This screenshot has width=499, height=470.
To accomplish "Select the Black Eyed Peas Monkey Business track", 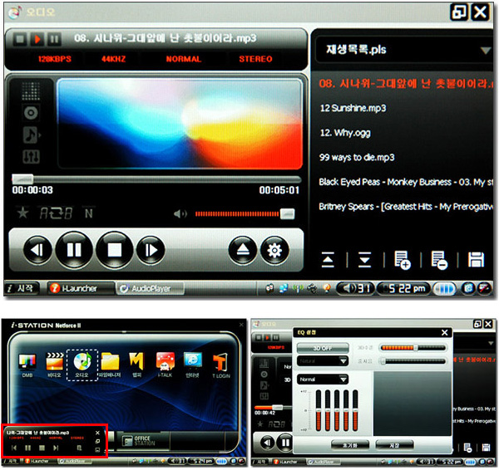I will tap(406, 182).
